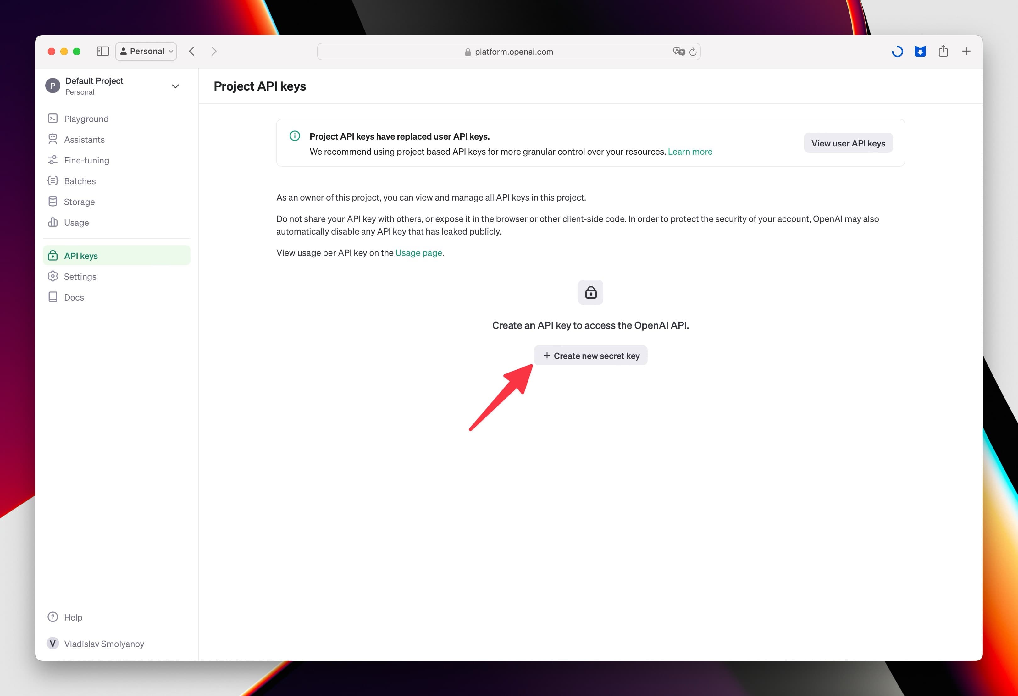Image resolution: width=1018 pixels, height=696 pixels.
Task: Open Assistants section
Action: pyautogui.click(x=84, y=139)
